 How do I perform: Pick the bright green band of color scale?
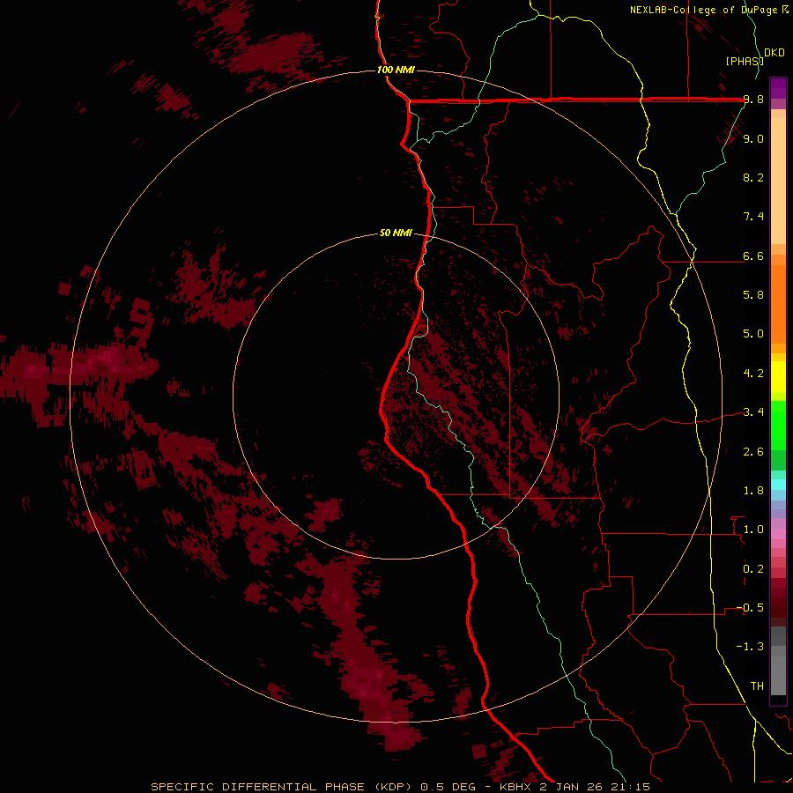pos(778,426)
